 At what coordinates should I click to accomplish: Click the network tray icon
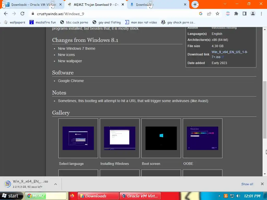232,196
